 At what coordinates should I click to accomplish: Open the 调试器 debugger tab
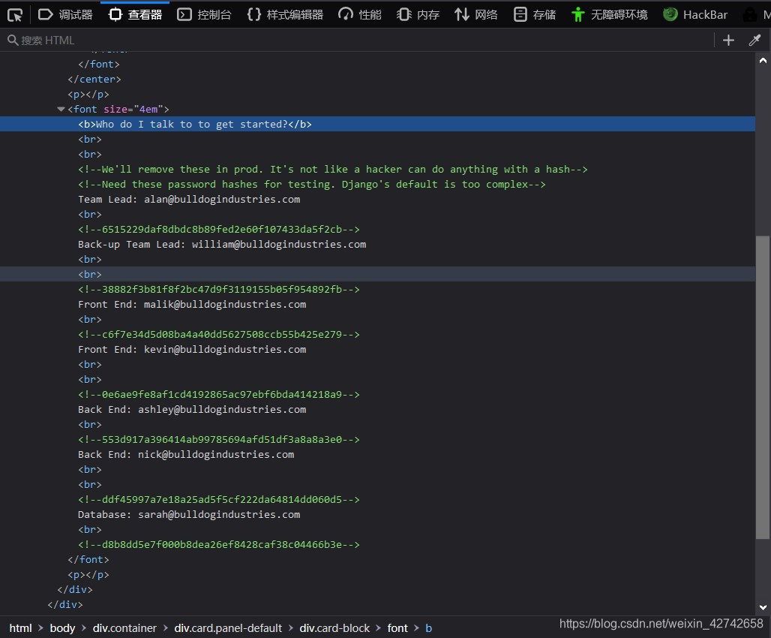coord(65,15)
